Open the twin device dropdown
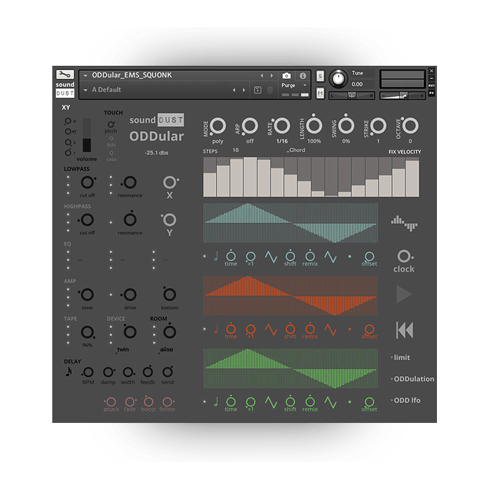Screen dimensions: 486x486 (123, 349)
